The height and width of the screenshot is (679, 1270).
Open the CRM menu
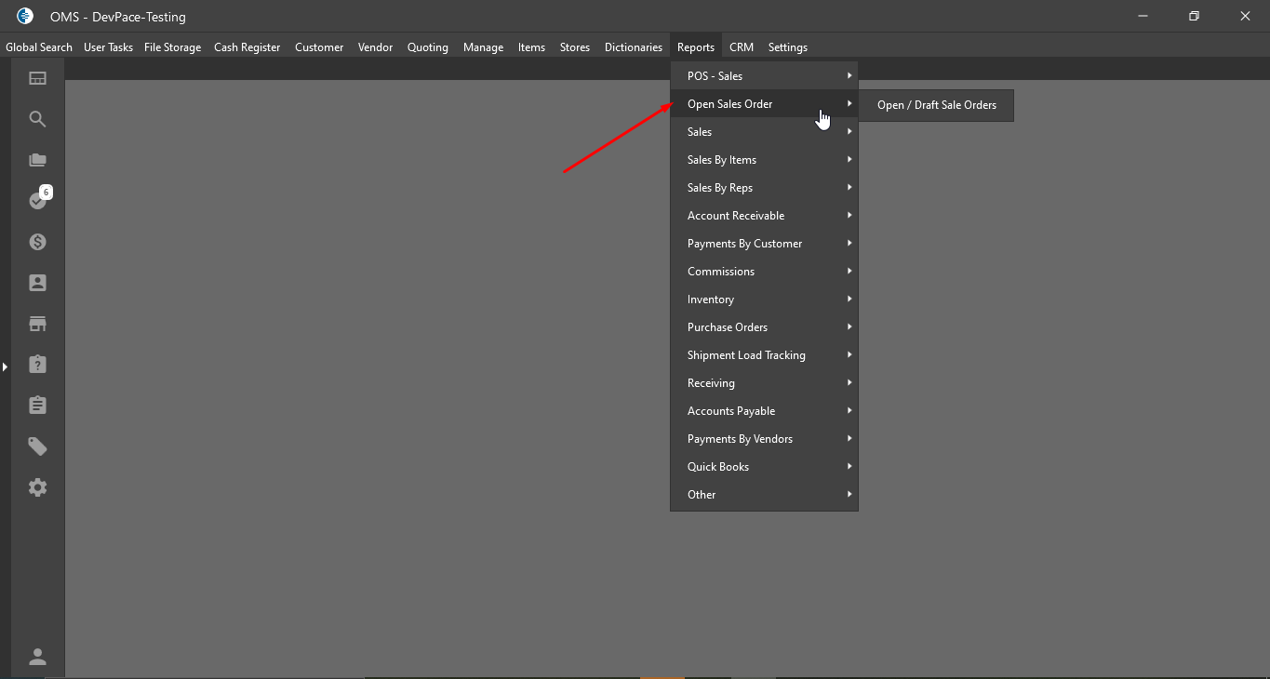[x=741, y=47]
